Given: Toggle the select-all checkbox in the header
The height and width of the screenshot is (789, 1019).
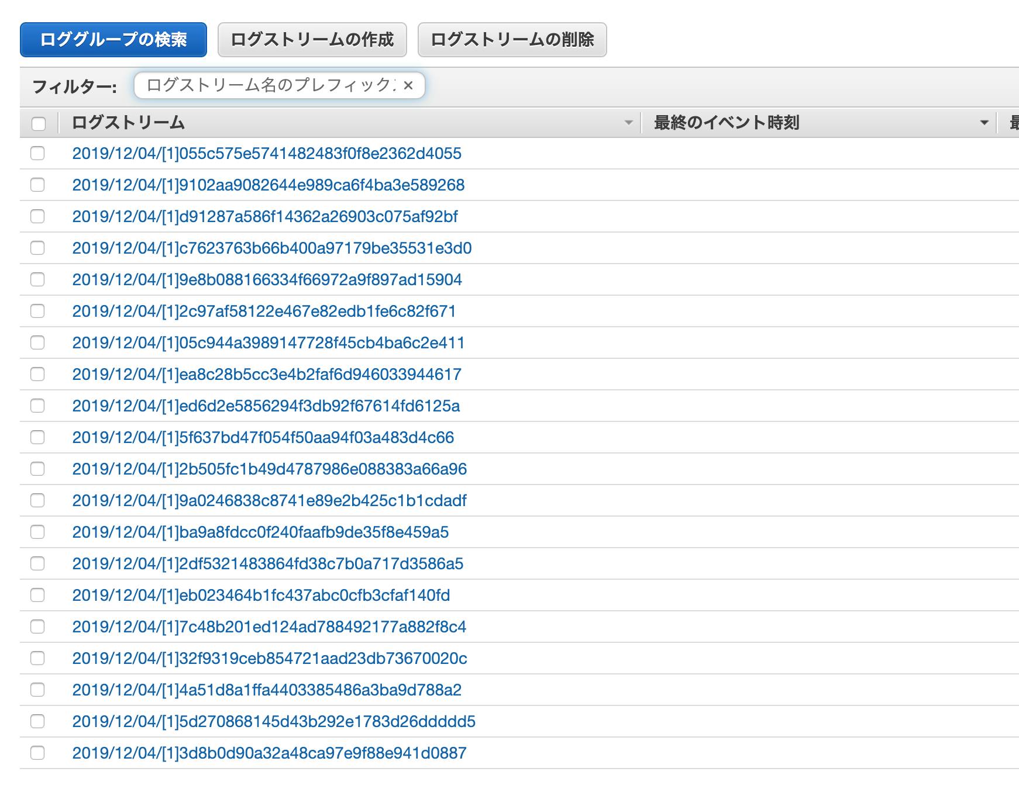Looking at the screenshot, I should coord(39,123).
